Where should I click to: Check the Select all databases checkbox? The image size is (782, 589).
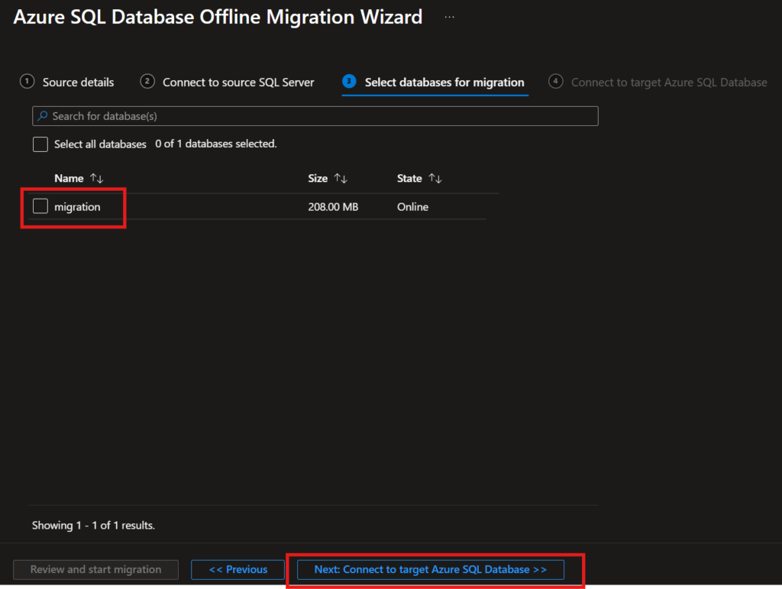(40, 144)
